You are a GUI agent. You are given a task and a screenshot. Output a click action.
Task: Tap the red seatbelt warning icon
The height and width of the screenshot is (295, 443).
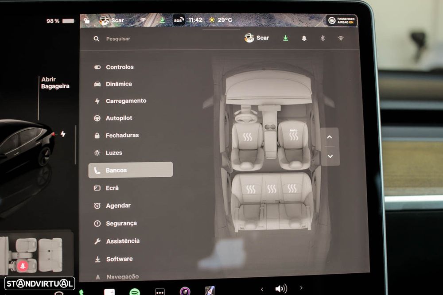click(x=23, y=266)
